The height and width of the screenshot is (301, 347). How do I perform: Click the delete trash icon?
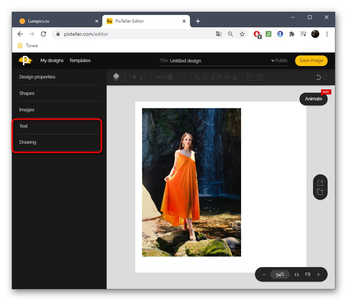pyautogui.click(x=260, y=77)
